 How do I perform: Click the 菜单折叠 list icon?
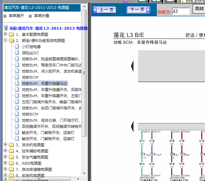coord(30,16)
